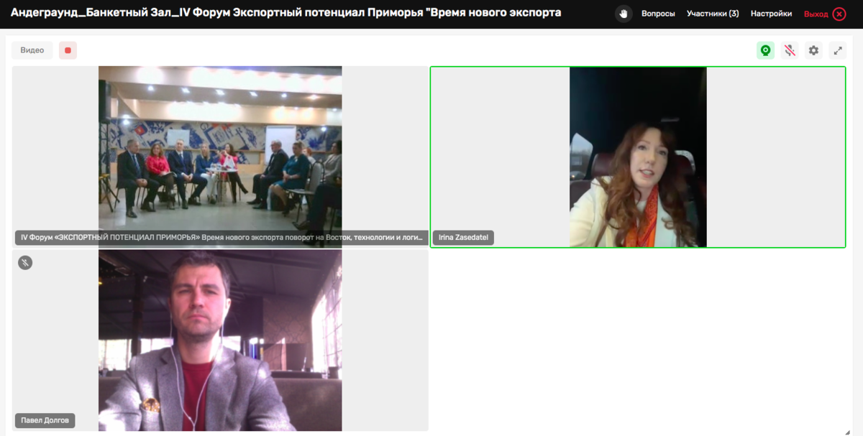The width and height of the screenshot is (863, 436).
Task: Raise hand using the hand icon
Action: click(624, 14)
